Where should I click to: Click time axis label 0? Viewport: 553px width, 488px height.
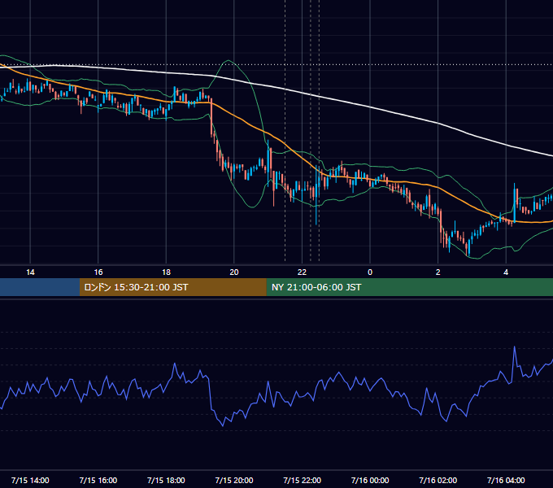coord(370,272)
